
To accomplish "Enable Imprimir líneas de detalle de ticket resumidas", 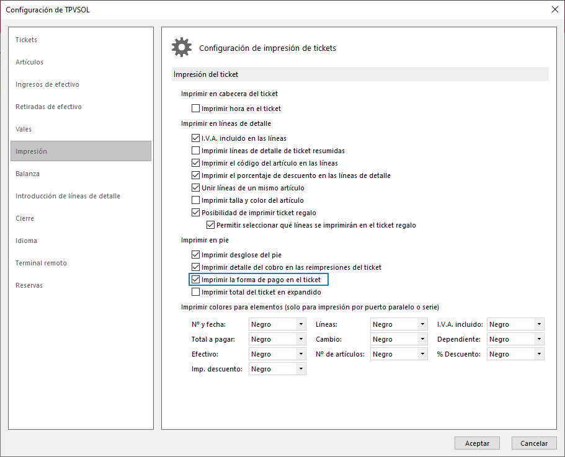I will [x=195, y=151].
